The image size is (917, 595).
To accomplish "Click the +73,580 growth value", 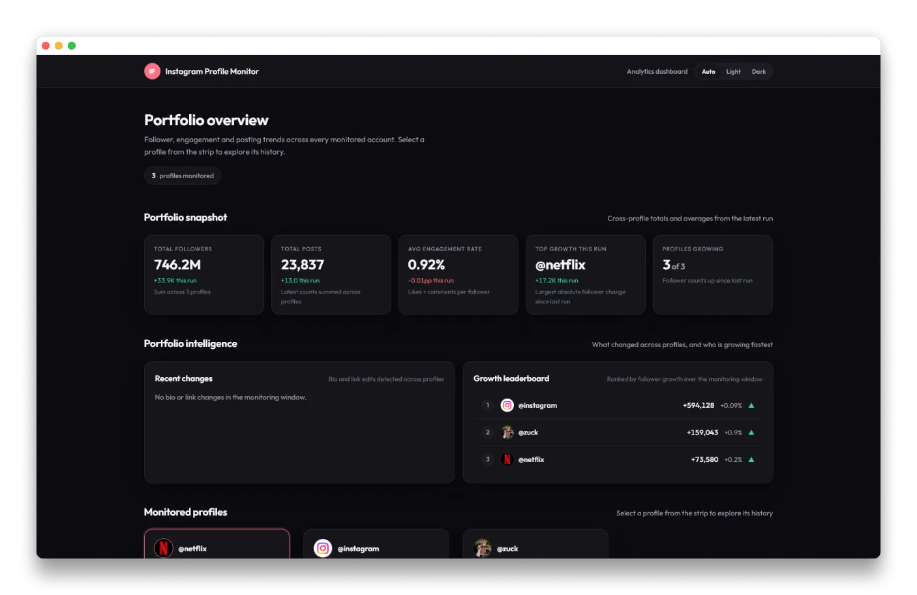I will point(704,459).
